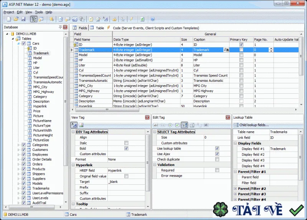The width and height of the screenshot is (307, 220).
Task: Uncheck the Use Ajax checkbox
Action: pyautogui.click(x=217, y=154)
